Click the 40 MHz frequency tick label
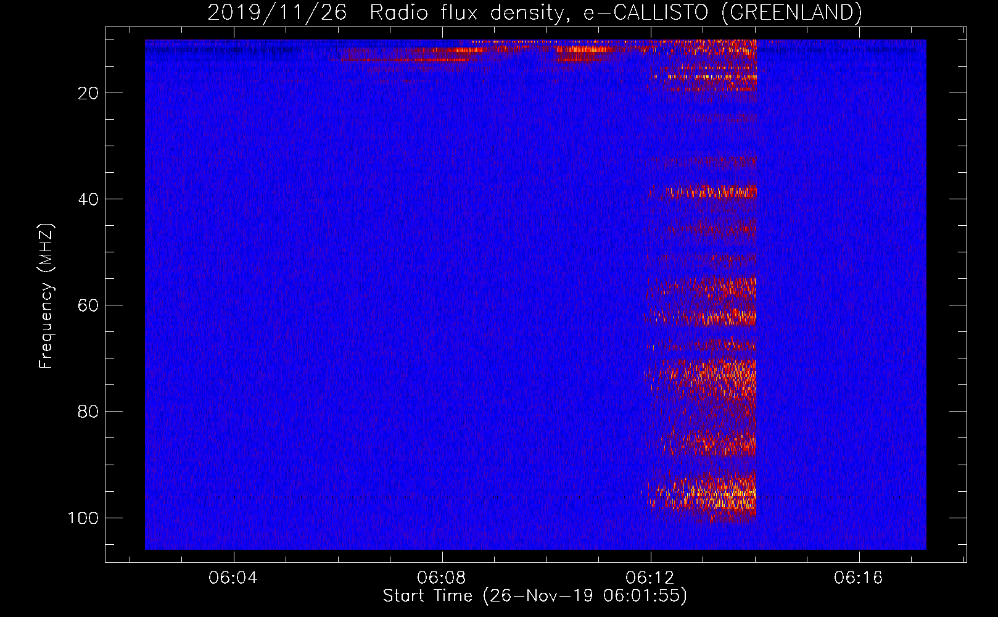 pyautogui.click(x=88, y=199)
